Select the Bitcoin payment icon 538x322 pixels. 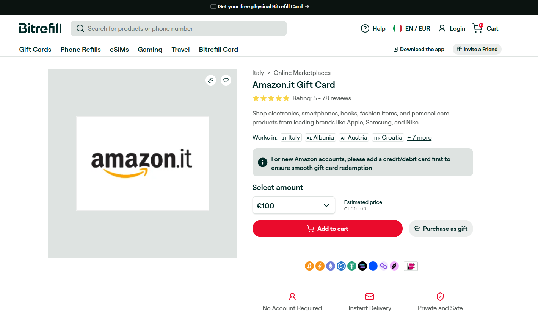click(x=309, y=266)
